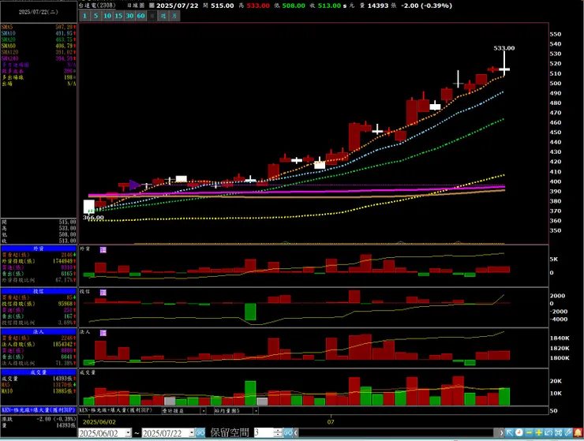
Task: Open the purple list icon in 外資 panel
Action: (x=103, y=250)
